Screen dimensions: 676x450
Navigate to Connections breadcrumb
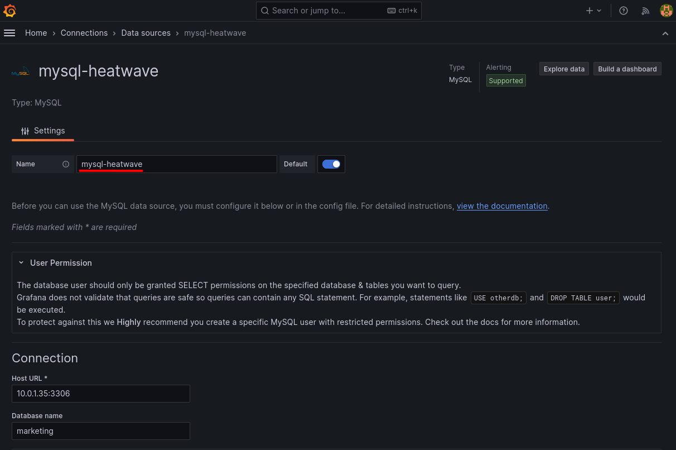pyautogui.click(x=84, y=33)
